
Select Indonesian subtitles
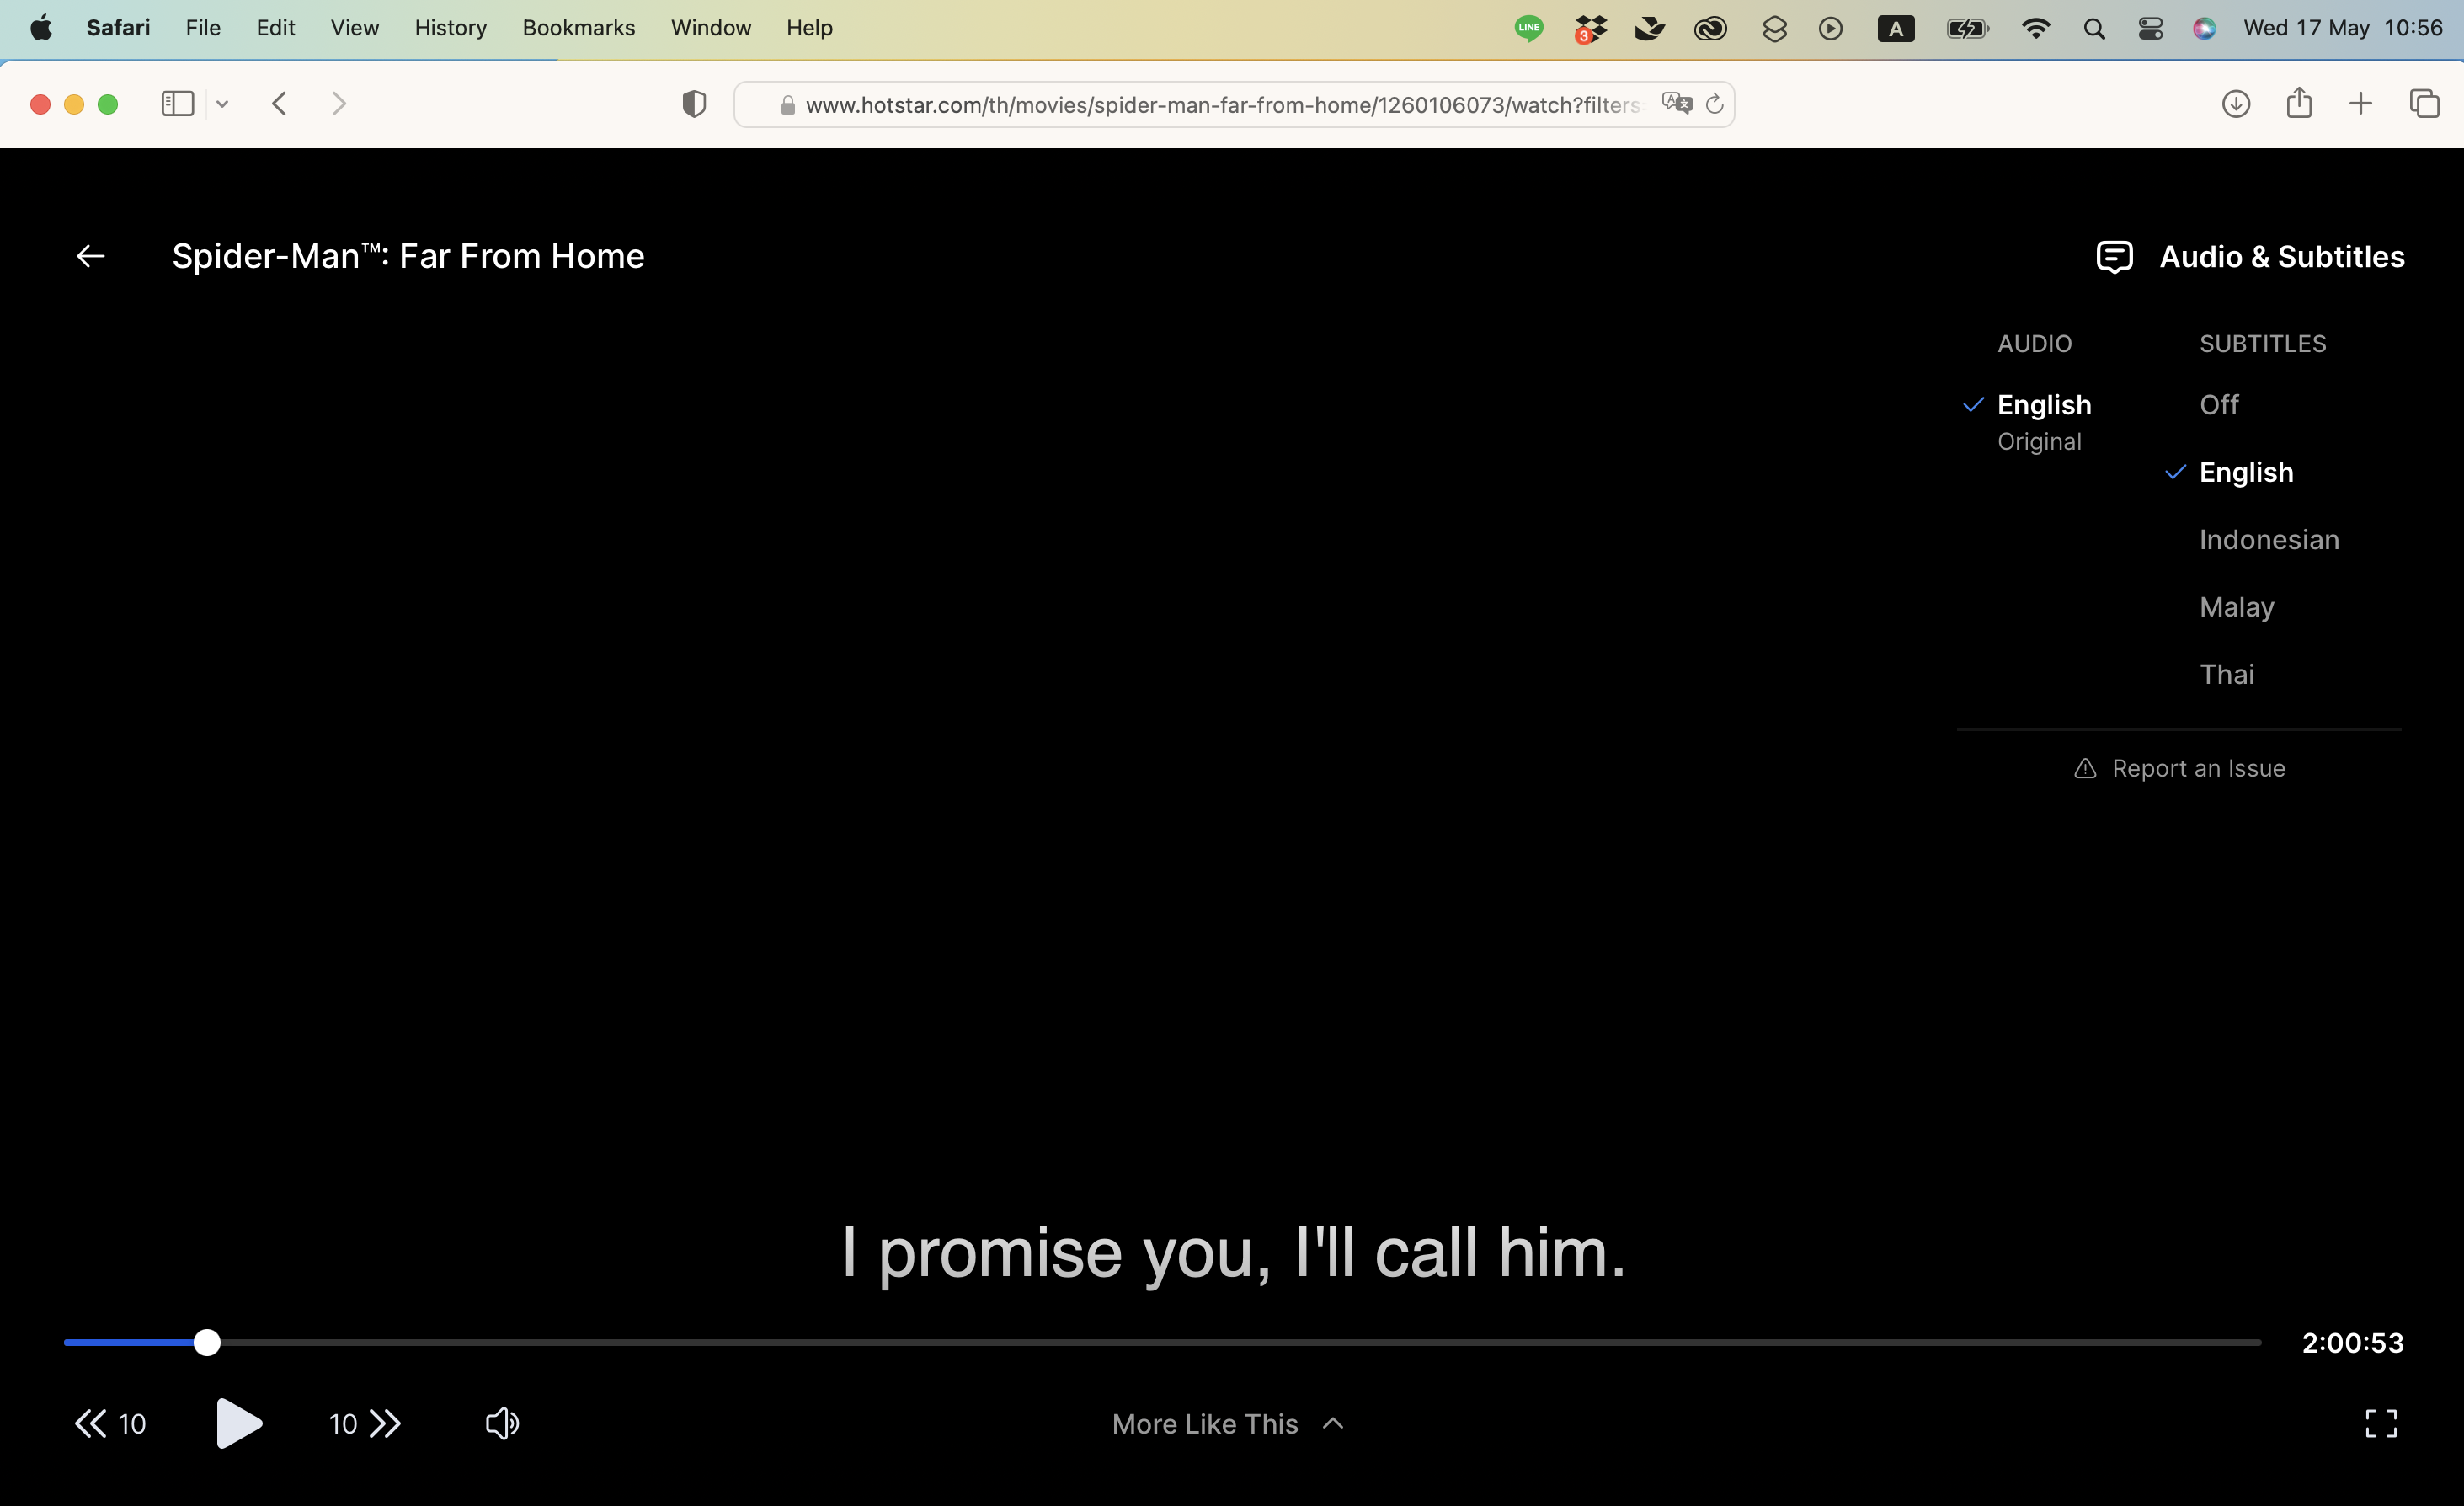pos(2268,540)
